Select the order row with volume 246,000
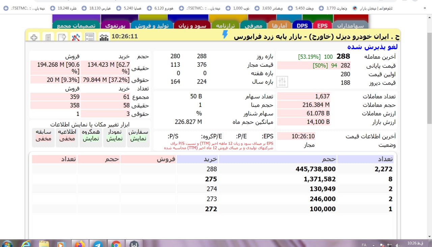 coord(213,199)
